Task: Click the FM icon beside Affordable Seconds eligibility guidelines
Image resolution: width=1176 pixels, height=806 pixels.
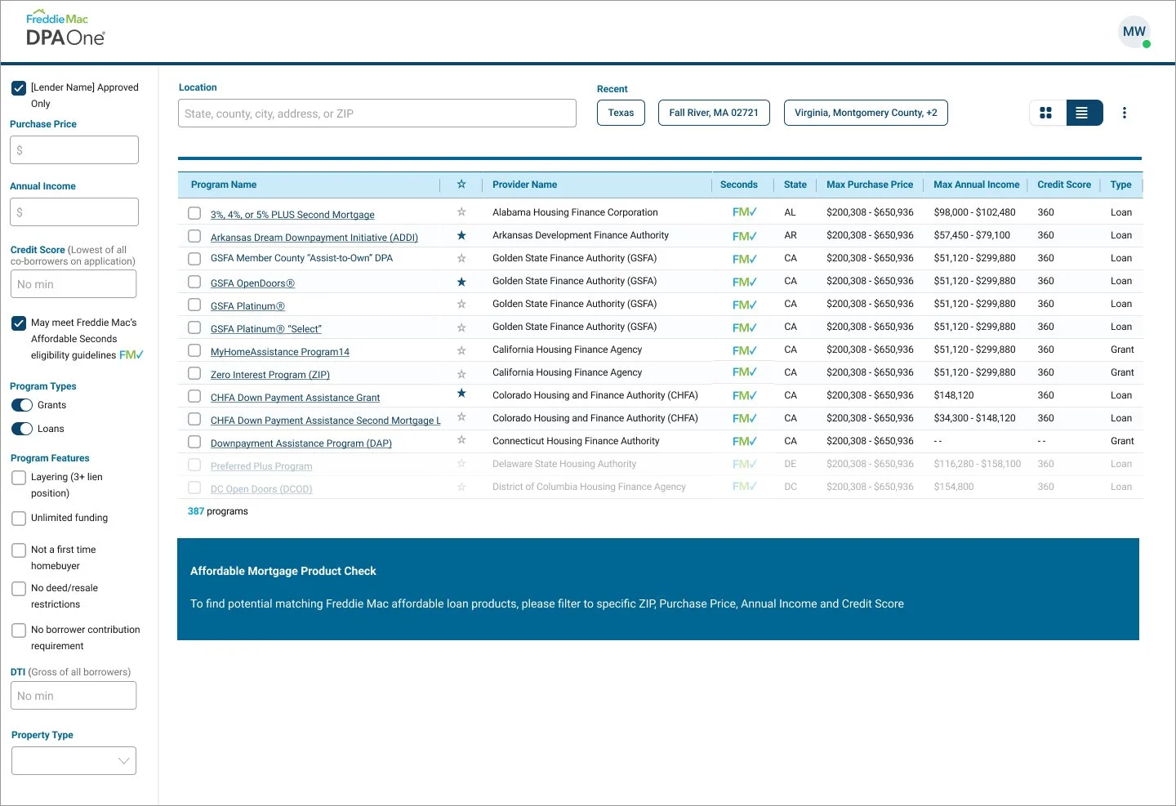Action: pos(131,354)
